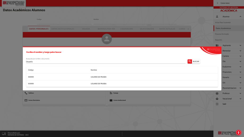
Task: Click the Aspirante folder icon
Action: point(217,45)
